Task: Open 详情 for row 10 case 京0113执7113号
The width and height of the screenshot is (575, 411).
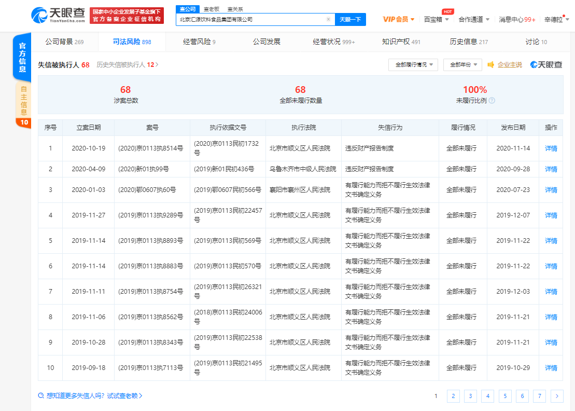Action: point(551,368)
